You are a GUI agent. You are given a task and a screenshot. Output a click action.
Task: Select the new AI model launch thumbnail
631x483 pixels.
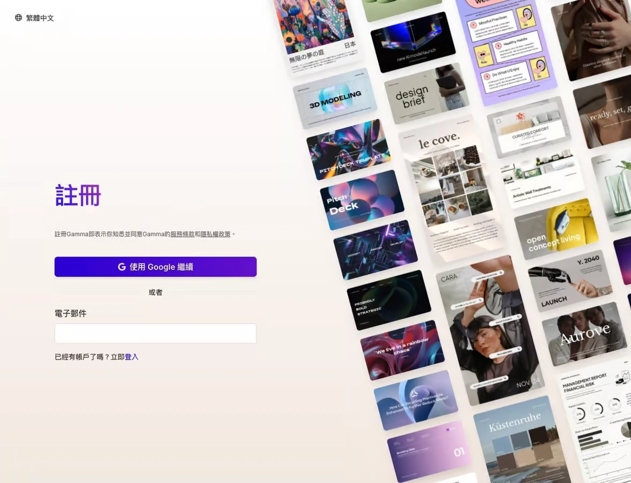413,42
